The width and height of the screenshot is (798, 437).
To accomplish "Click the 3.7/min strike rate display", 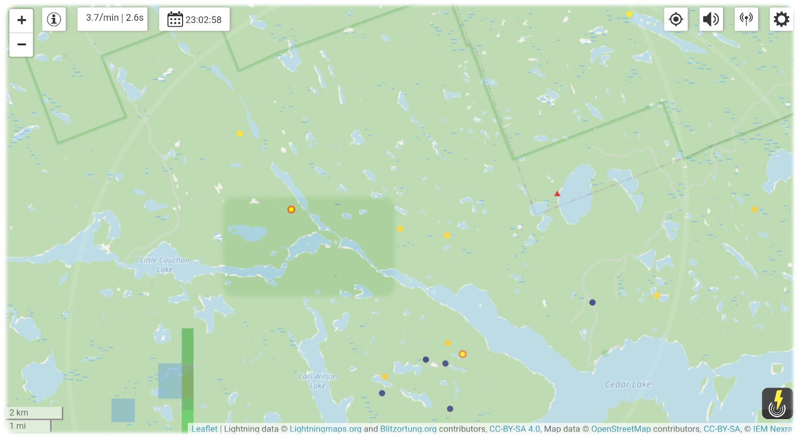I will click(112, 19).
